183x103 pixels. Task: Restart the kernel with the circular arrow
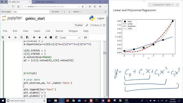56,37
